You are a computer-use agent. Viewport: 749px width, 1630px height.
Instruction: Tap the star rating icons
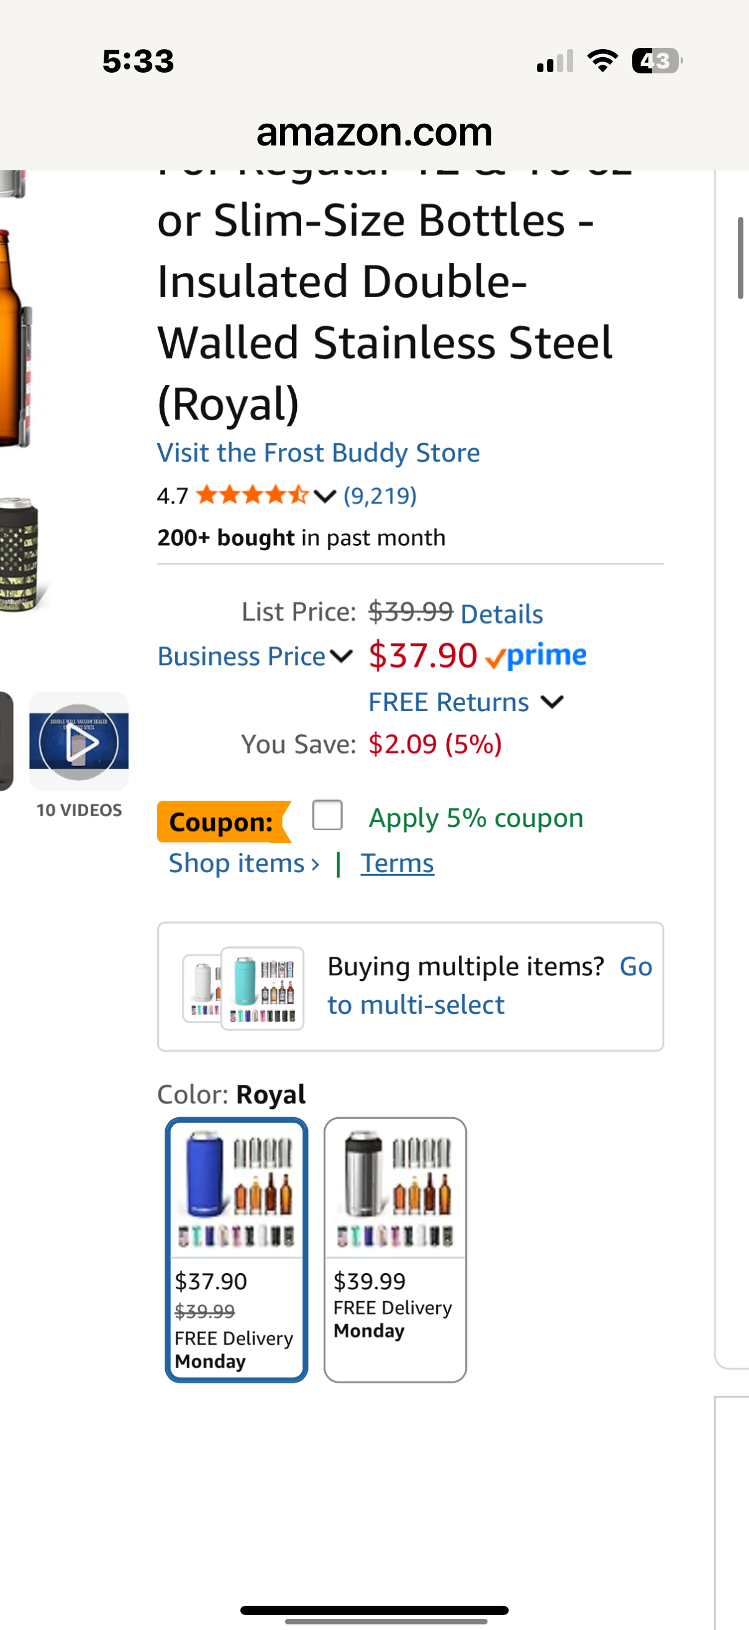coord(252,495)
